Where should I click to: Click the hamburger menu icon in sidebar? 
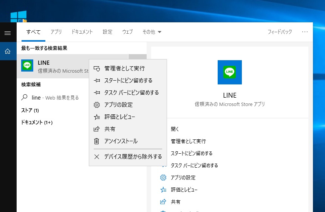point(7,33)
